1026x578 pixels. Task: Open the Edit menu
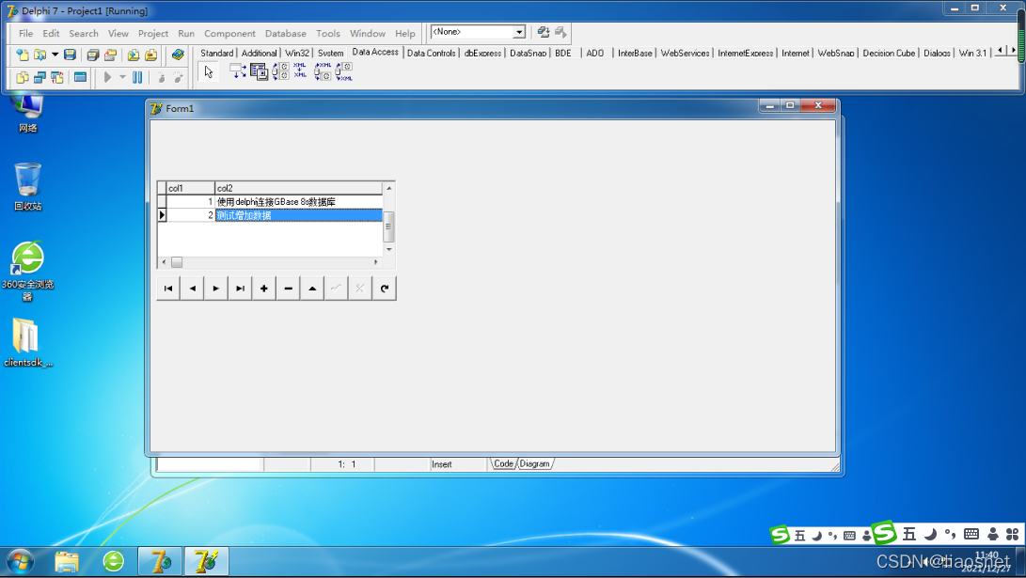(x=51, y=33)
